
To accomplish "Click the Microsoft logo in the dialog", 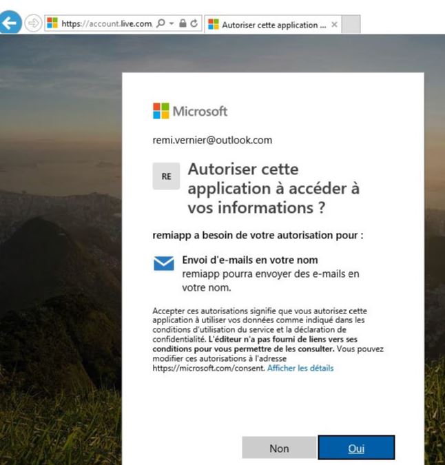I will point(190,111).
